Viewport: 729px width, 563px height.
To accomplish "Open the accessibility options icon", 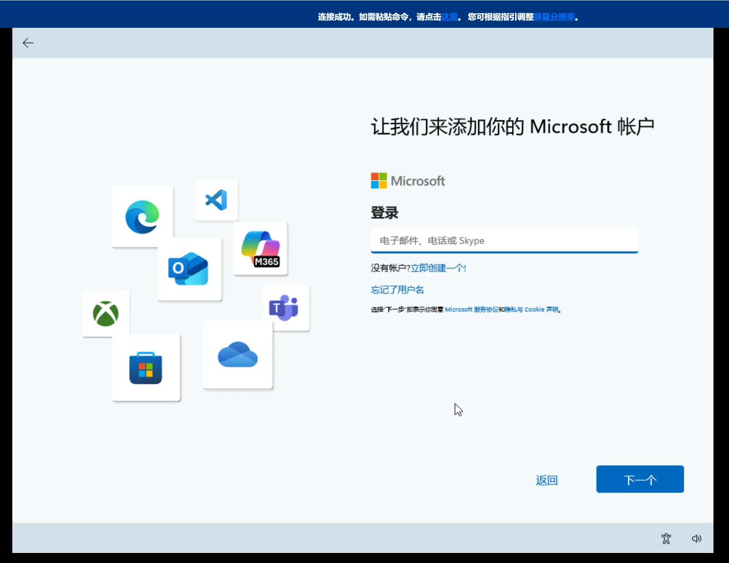I will tap(666, 538).
